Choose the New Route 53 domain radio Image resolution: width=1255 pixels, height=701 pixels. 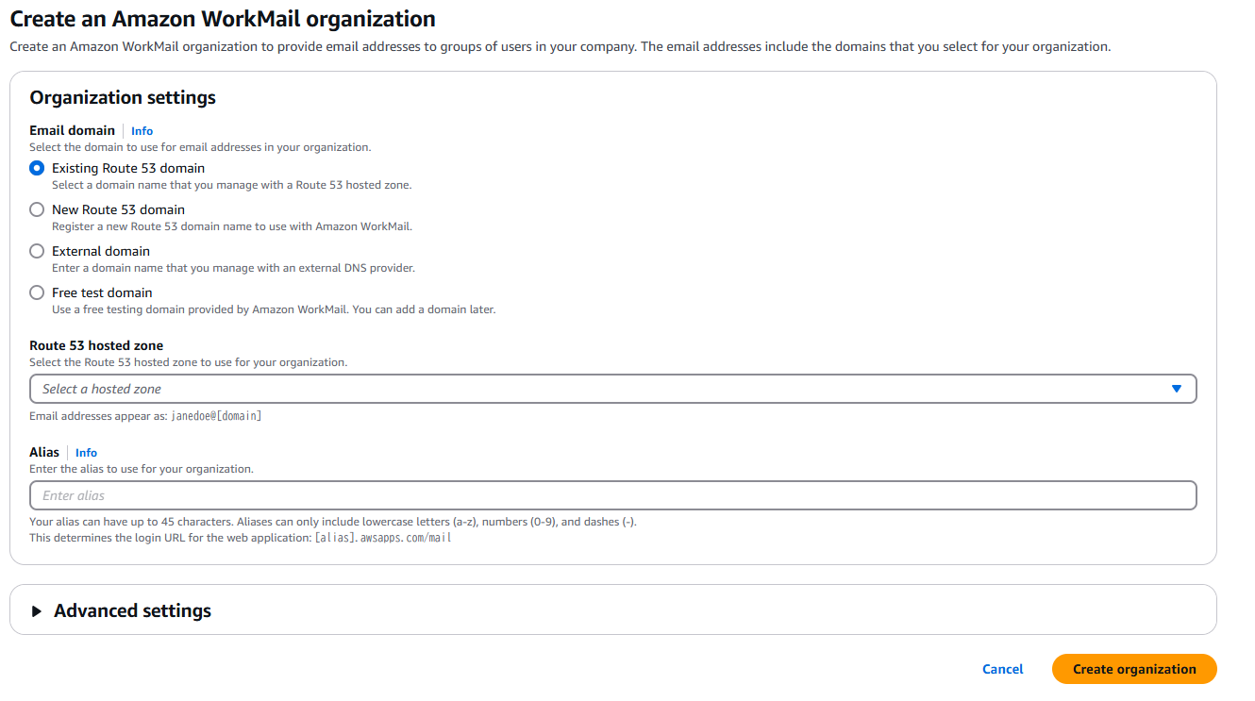(37, 209)
